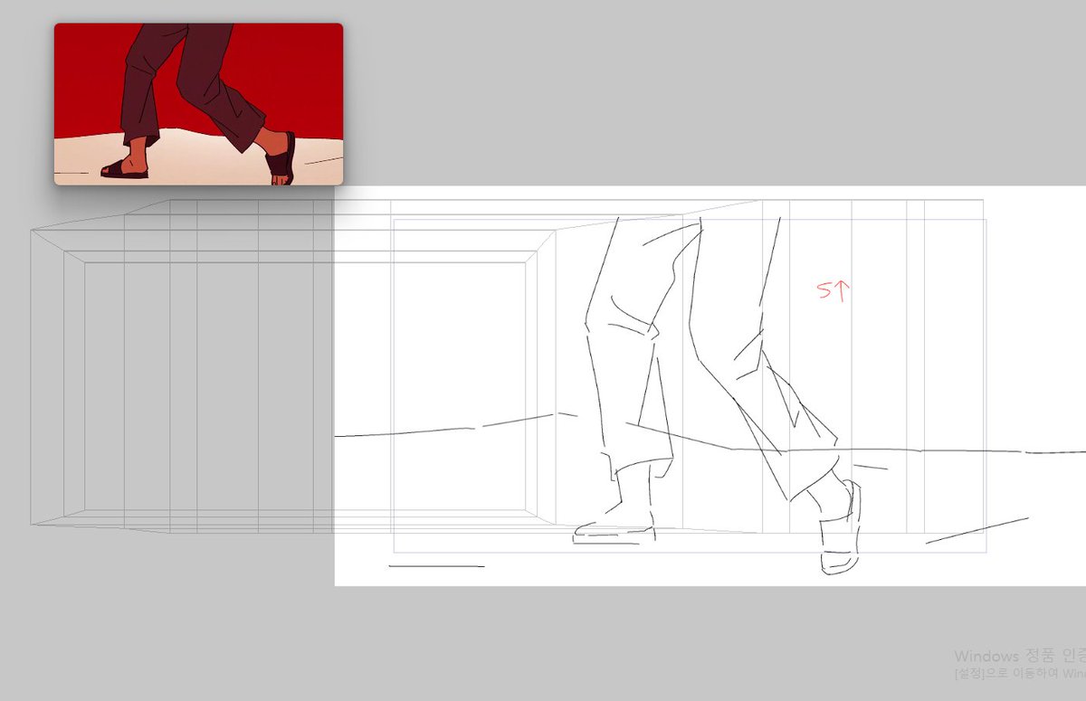Screen dimensions: 1086x701
Task: Click the white drawing canvas with leg sketch
Action: [x=710, y=386]
